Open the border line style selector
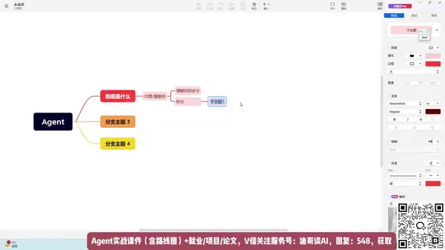This screenshot has height=250, width=445. tap(414, 72)
